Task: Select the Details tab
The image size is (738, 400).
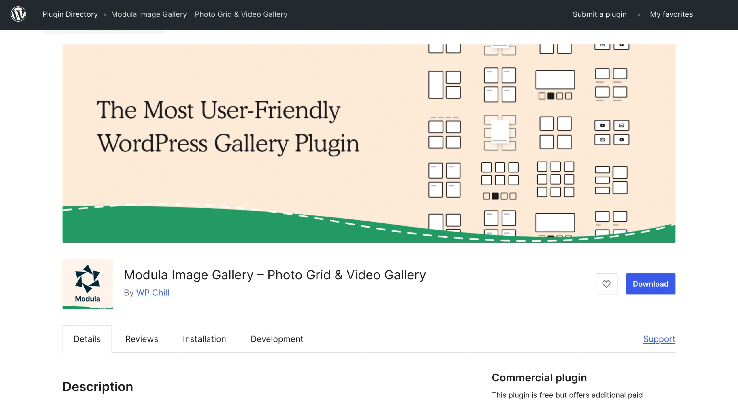Action: pyautogui.click(x=87, y=339)
